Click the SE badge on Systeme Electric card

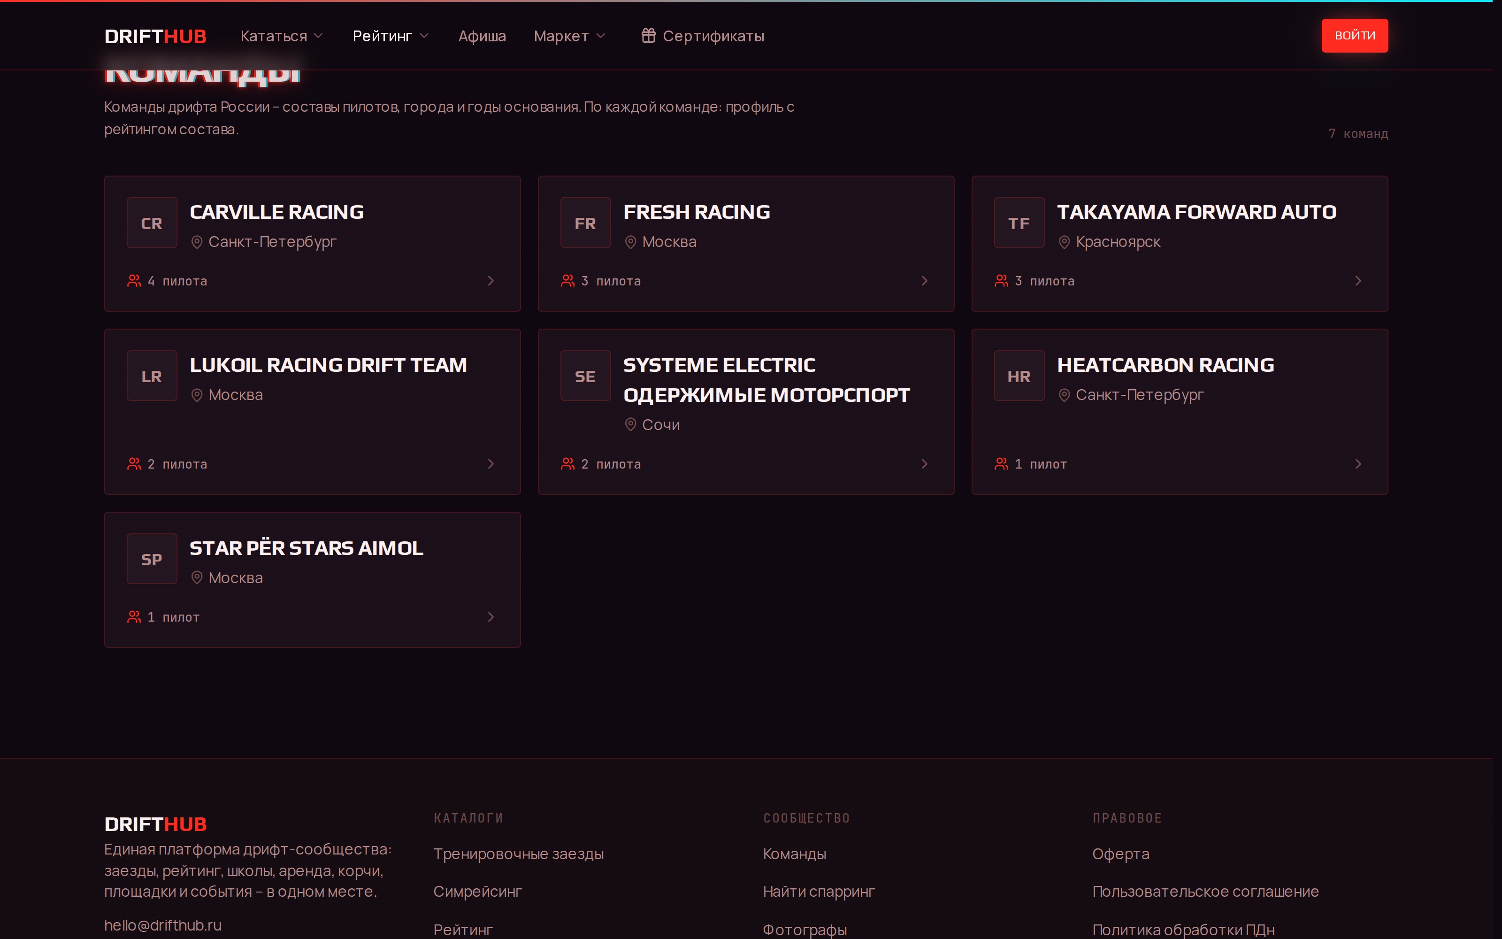[585, 376]
